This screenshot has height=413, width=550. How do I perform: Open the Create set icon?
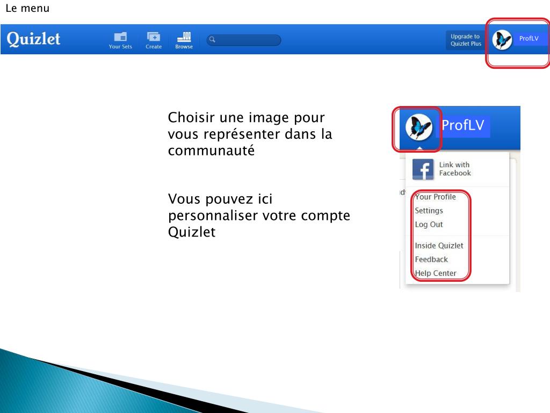click(154, 40)
